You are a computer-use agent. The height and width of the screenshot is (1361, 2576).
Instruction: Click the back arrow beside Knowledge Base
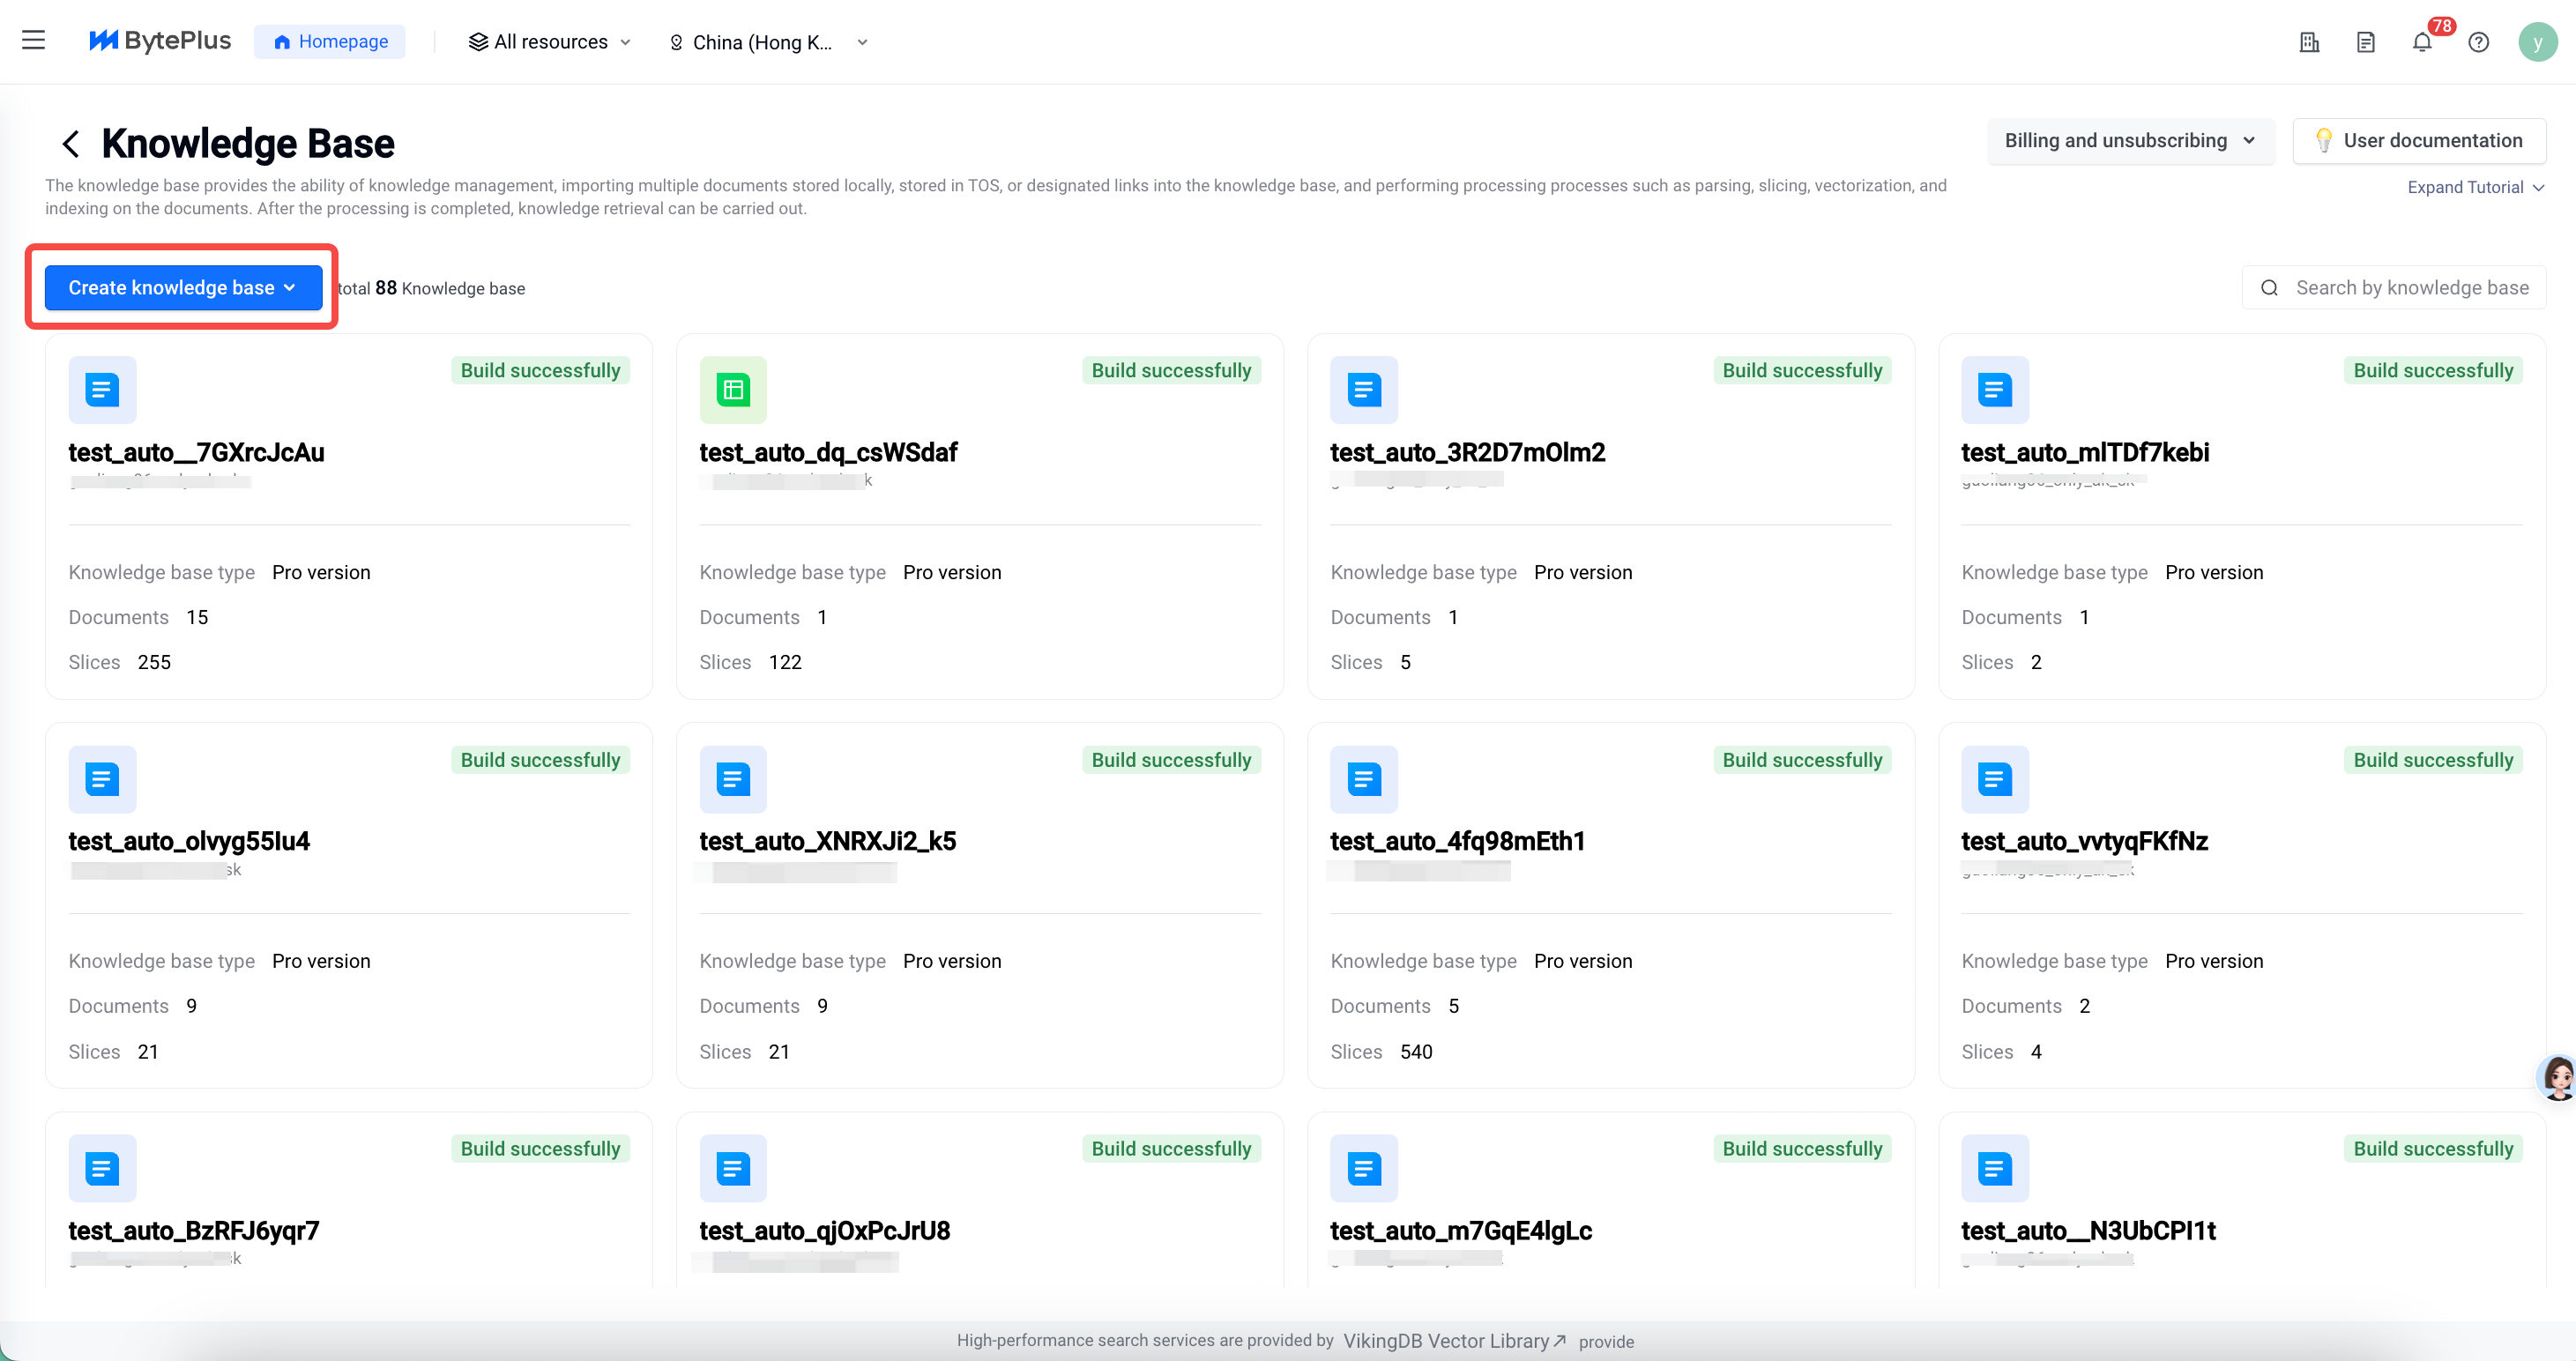(x=70, y=144)
